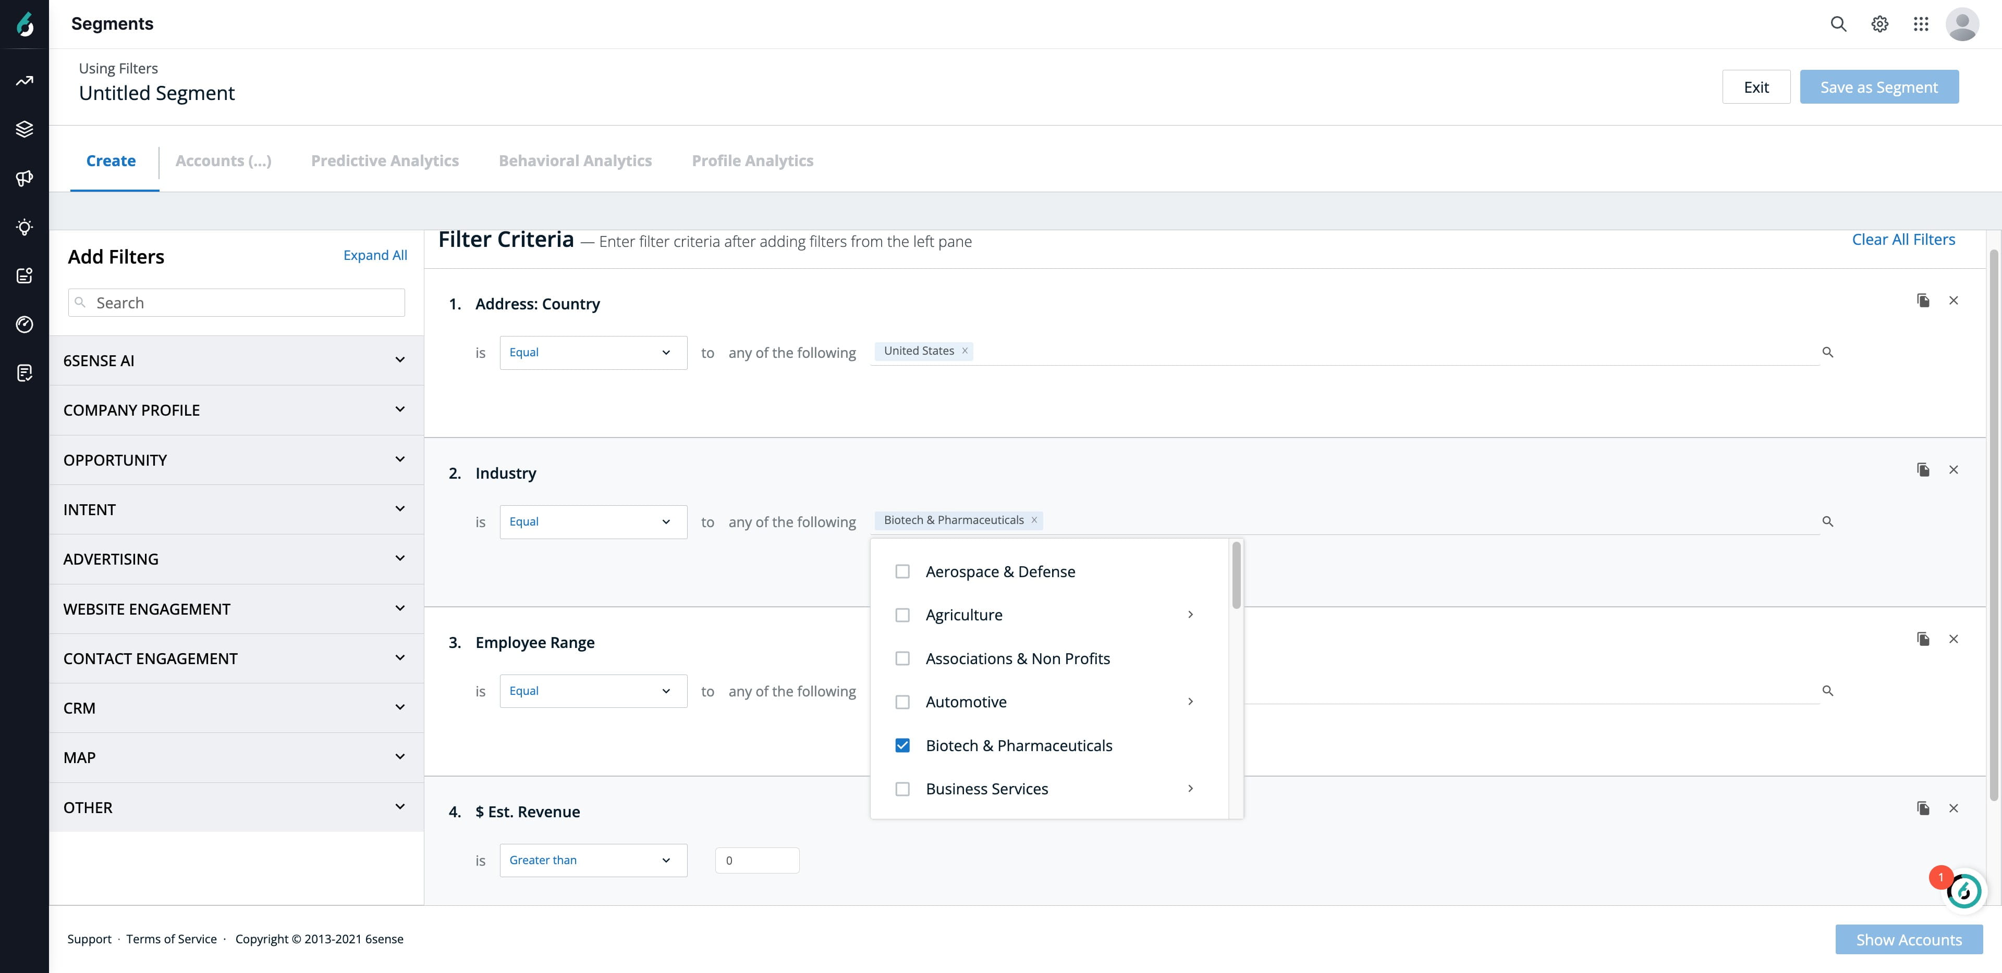Viewport: 2002px width, 973px height.
Task: Expand the ADVERTISING filter group
Action: tap(236, 559)
